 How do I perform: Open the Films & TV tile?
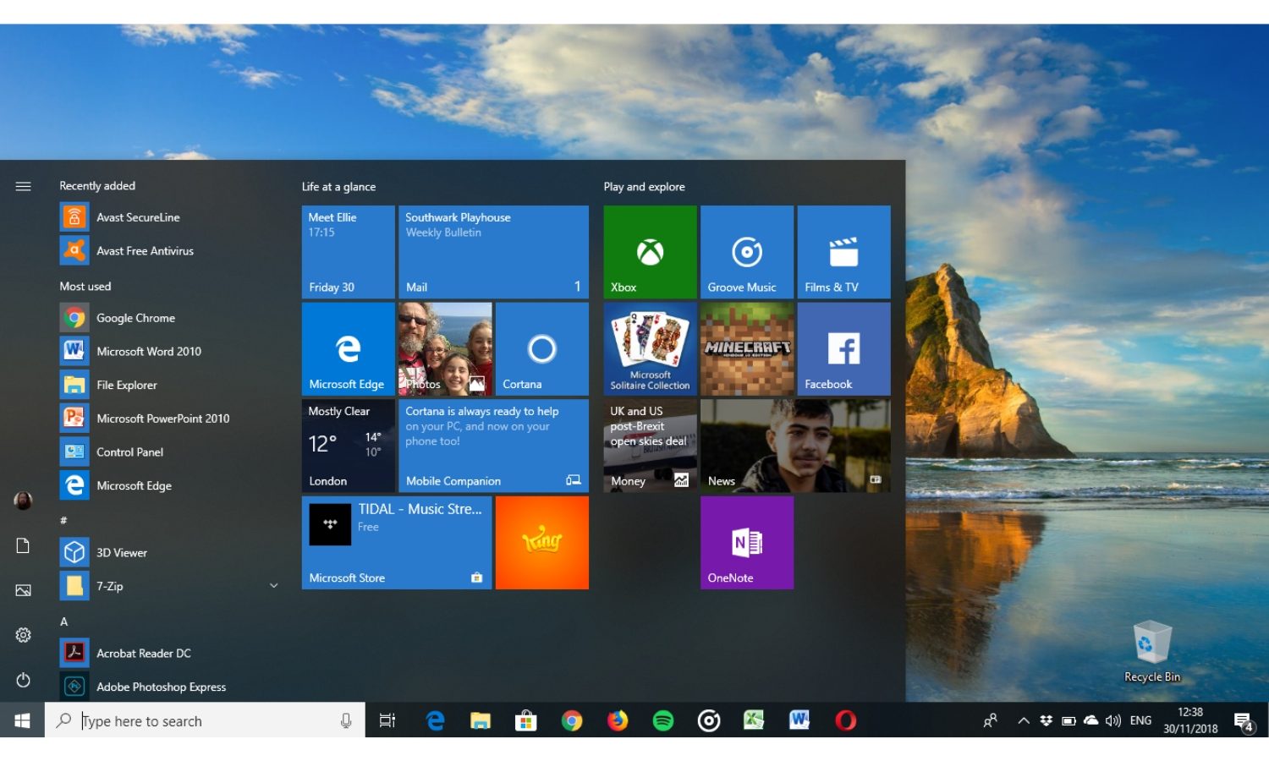(x=843, y=252)
